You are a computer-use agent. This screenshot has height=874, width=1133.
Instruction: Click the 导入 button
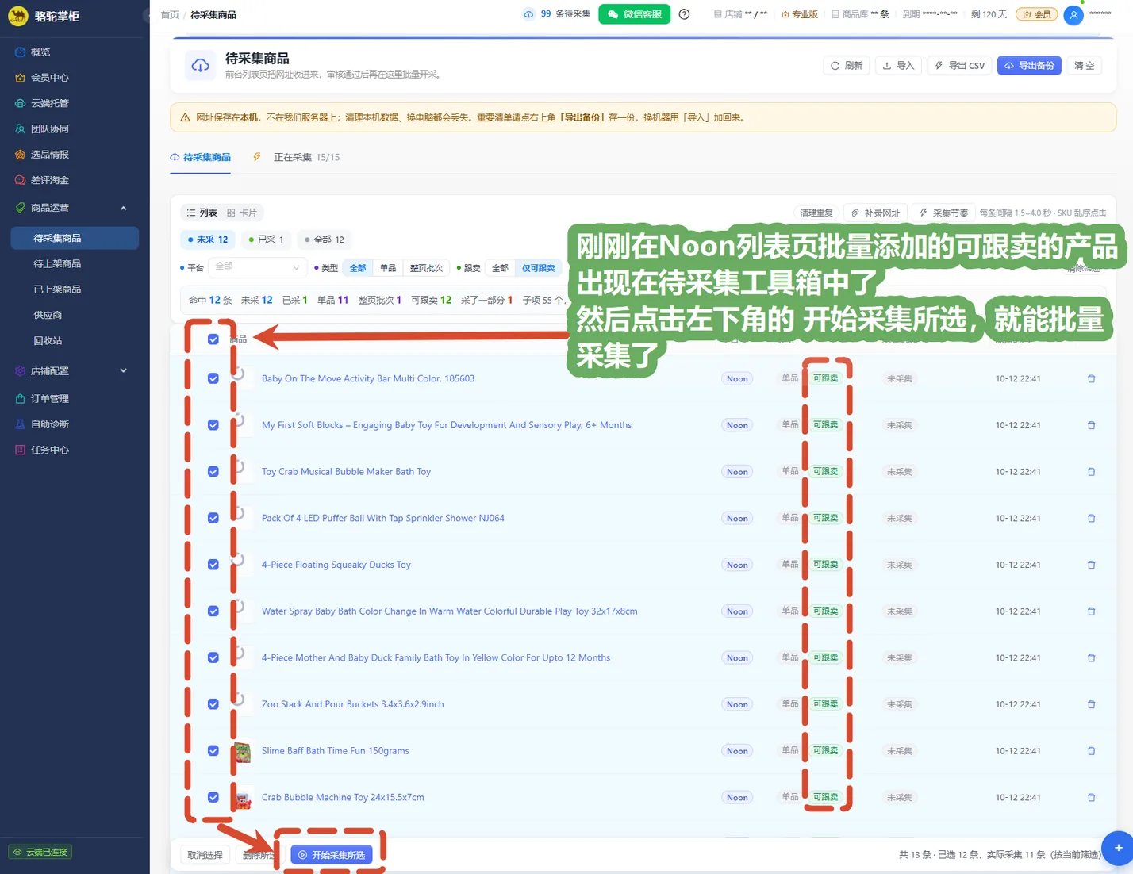point(898,66)
